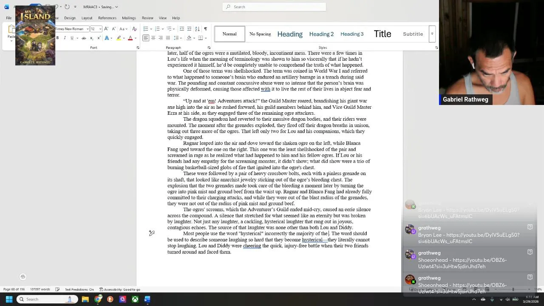Open the Font dialog launcher

tap(138, 48)
